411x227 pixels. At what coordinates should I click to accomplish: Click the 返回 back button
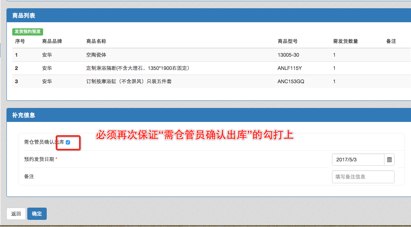tap(16, 214)
